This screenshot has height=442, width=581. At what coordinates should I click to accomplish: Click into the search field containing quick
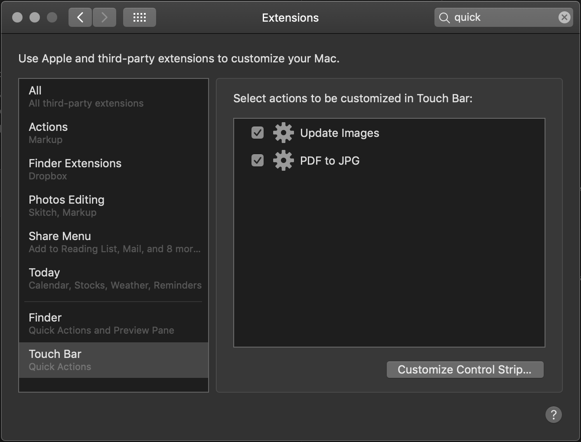504,17
